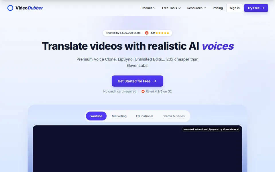Click the 'translated, voice cloned, lipsynced' label
The image size is (275, 172).
pyautogui.click(x=211, y=129)
